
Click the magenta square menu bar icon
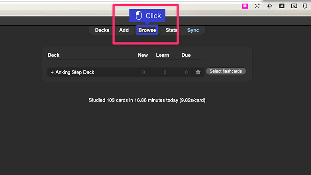pos(245,6)
